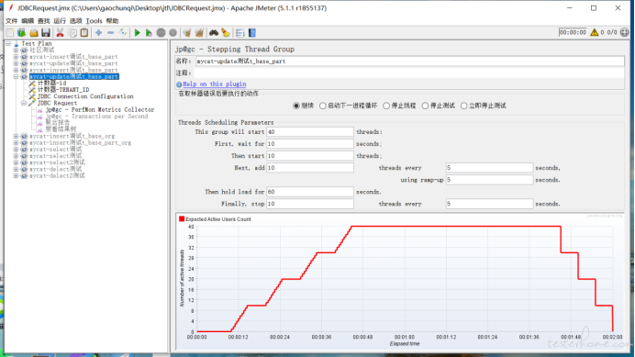The width and height of the screenshot is (635, 357).
Task: Collapse the JDBC Request node
Action: click(24, 103)
